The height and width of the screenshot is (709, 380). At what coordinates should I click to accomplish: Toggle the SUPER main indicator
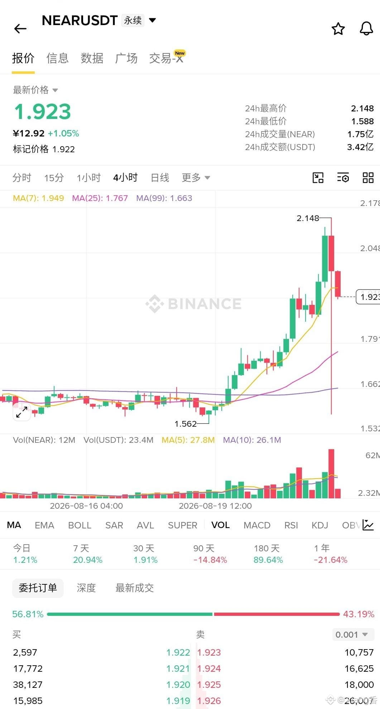(x=183, y=525)
